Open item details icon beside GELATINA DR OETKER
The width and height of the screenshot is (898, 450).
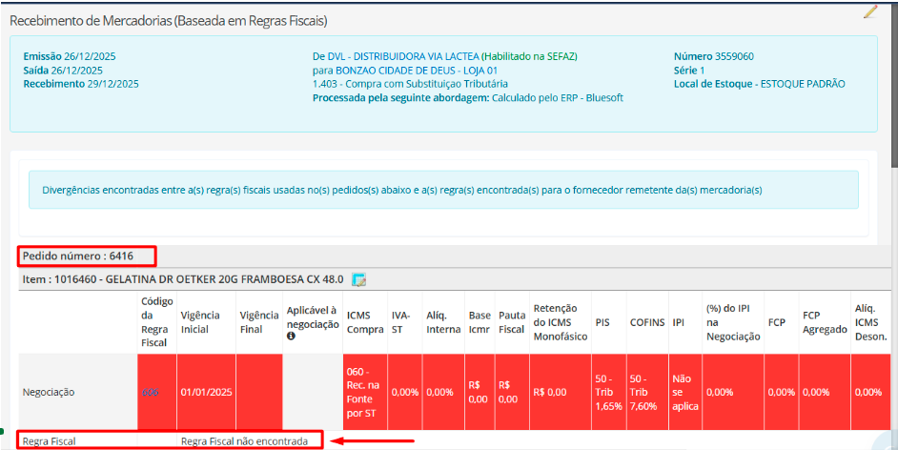(359, 279)
